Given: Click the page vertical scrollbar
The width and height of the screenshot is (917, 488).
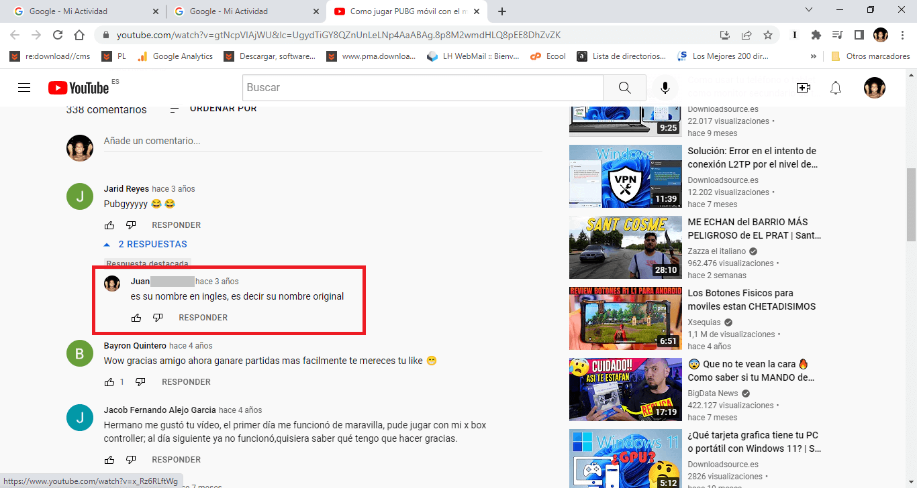Looking at the screenshot, I should click(x=911, y=204).
